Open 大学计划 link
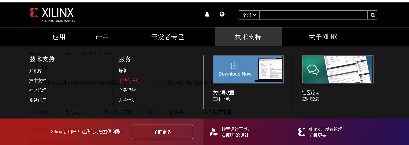Screen dimensions: 409x145 (x=127, y=100)
